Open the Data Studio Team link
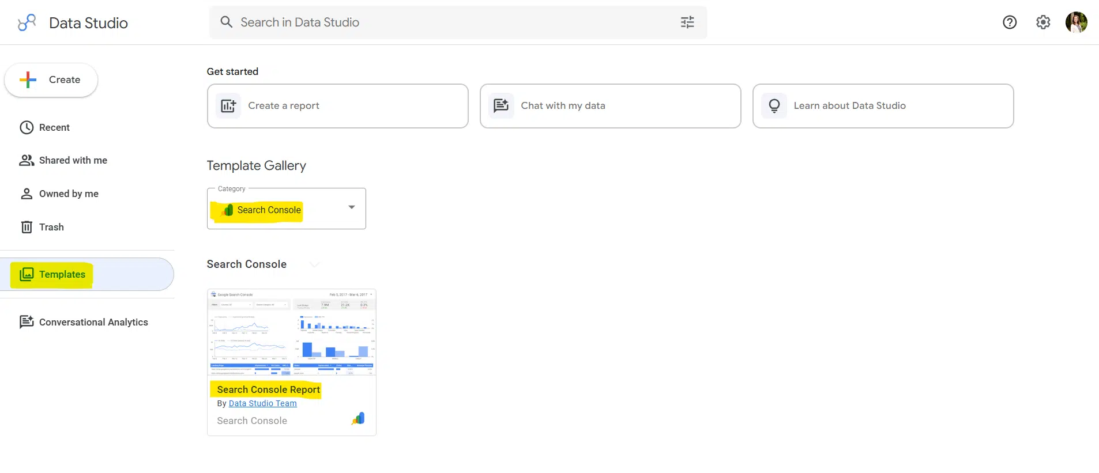 pyautogui.click(x=263, y=403)
